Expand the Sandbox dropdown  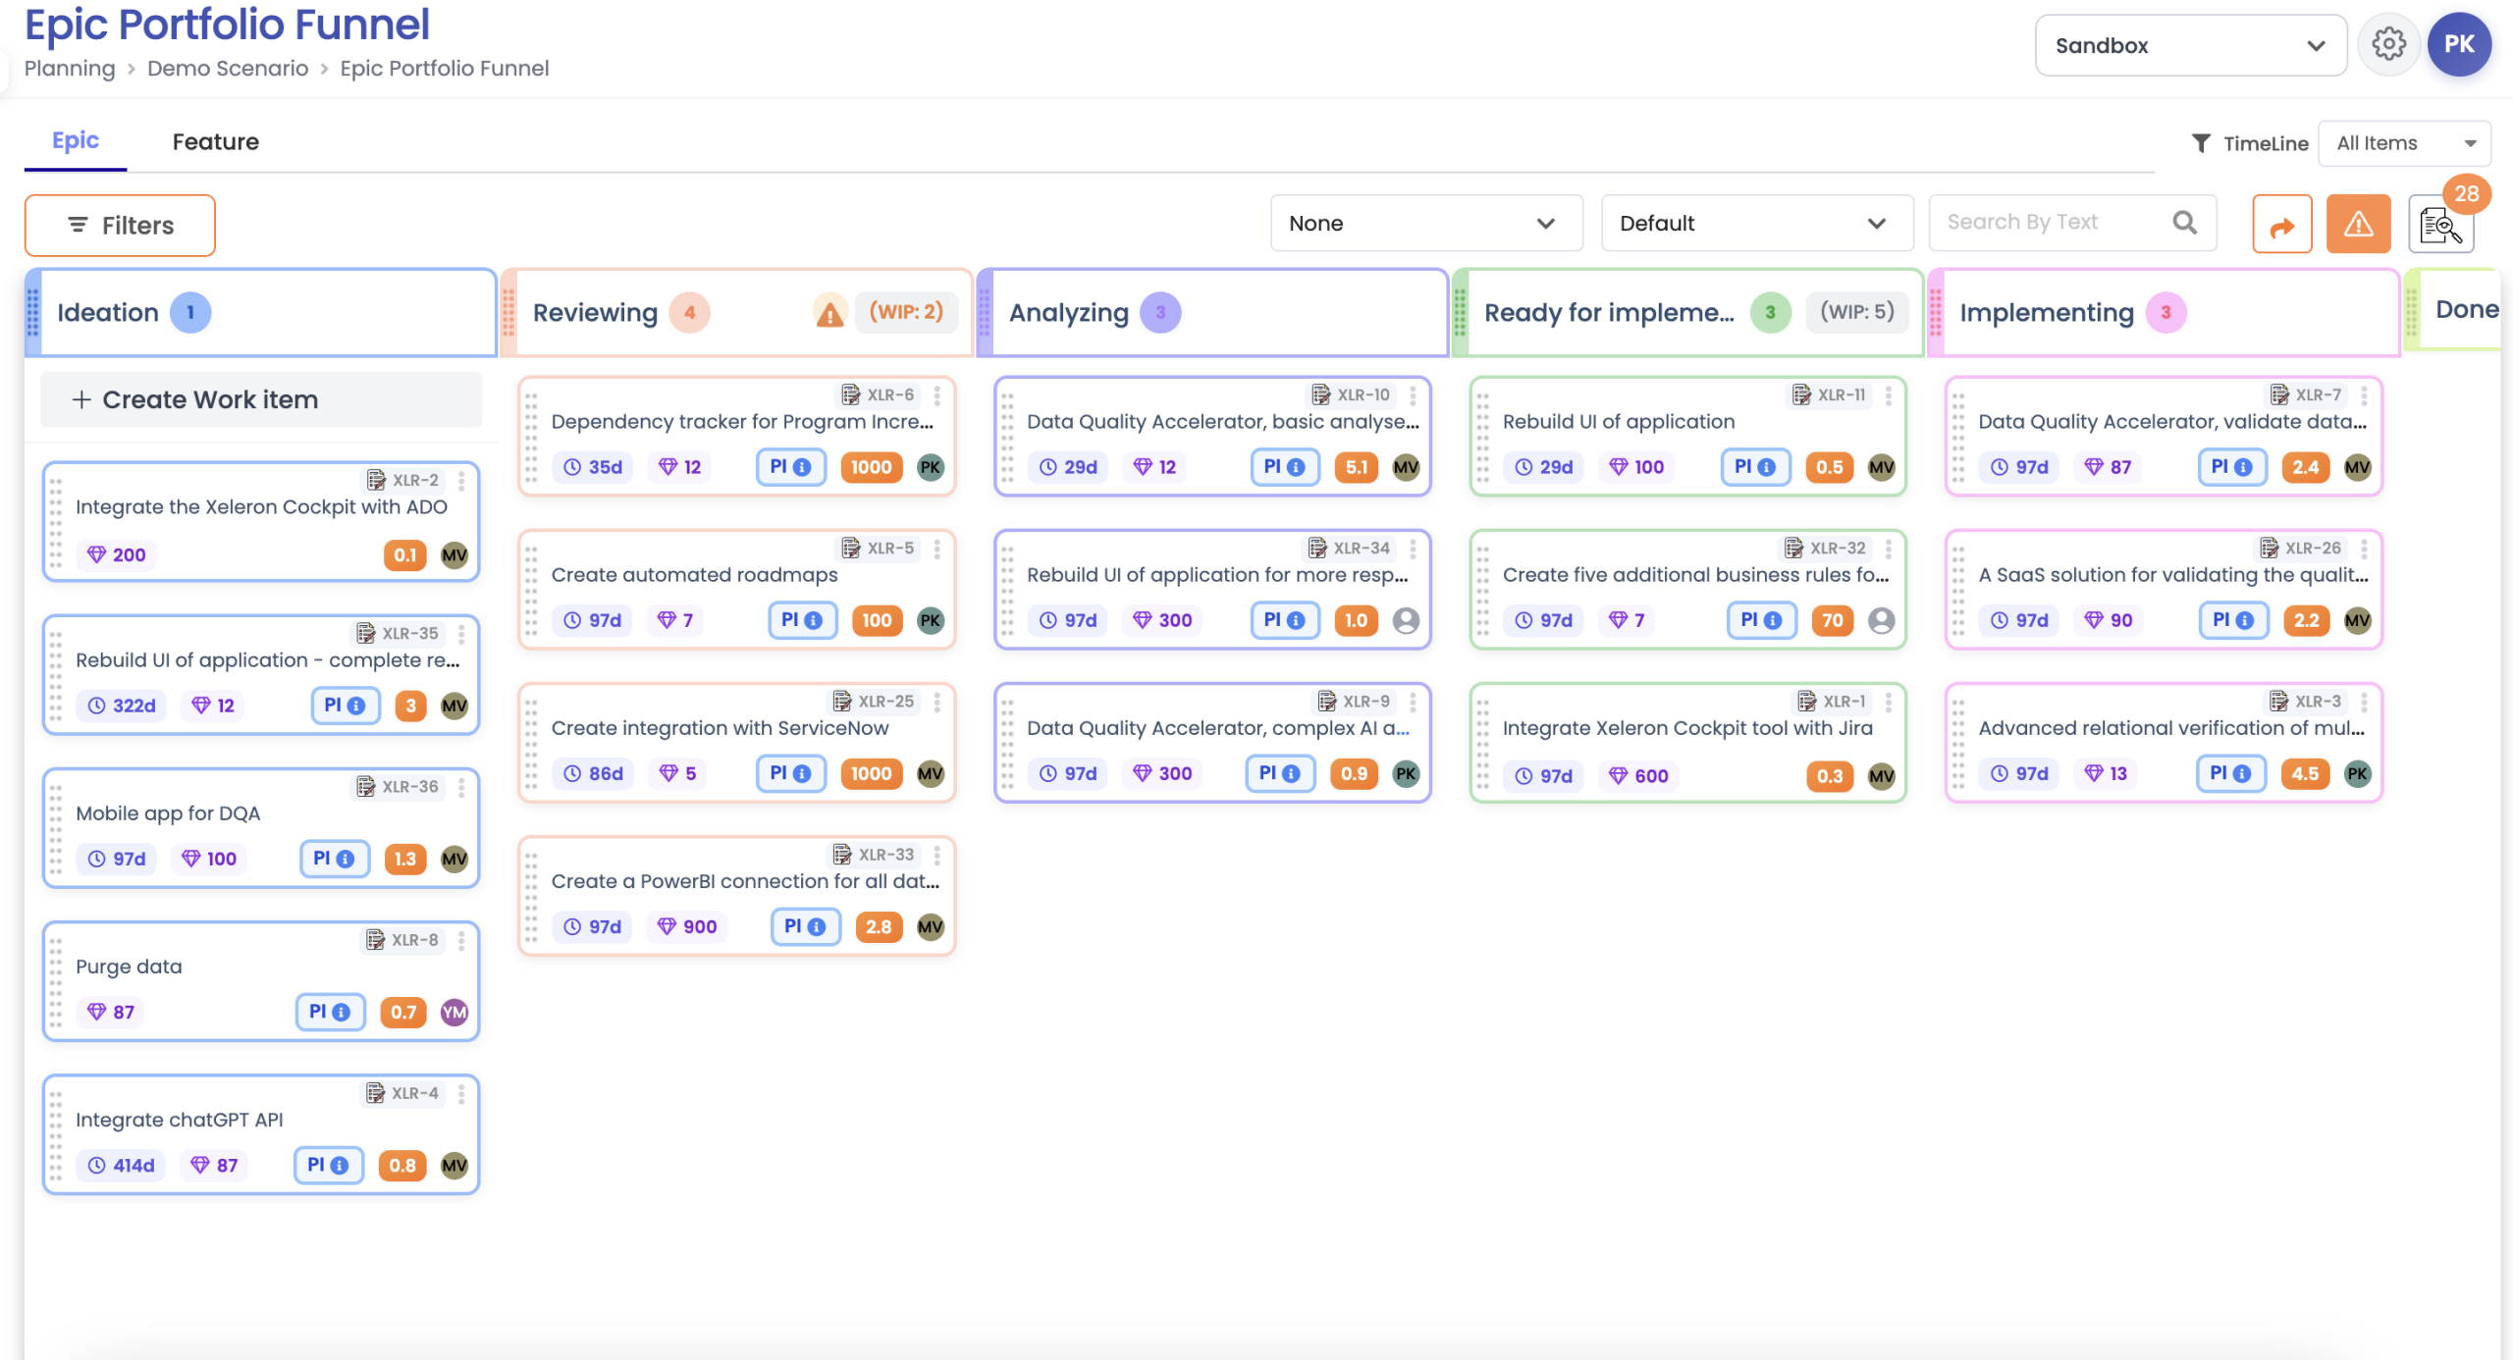tap(2190, 45)
